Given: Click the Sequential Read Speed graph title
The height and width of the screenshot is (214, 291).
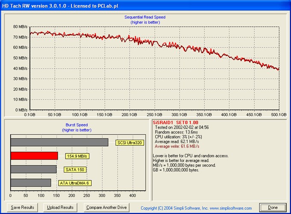Looking at the screenshot, I should click(x=145, y=18).
